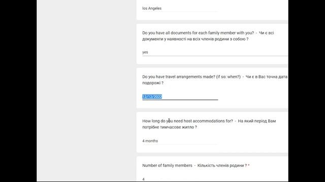Click the "Do you have all documents" question text
325x182 pixels.
click(198, 33)
